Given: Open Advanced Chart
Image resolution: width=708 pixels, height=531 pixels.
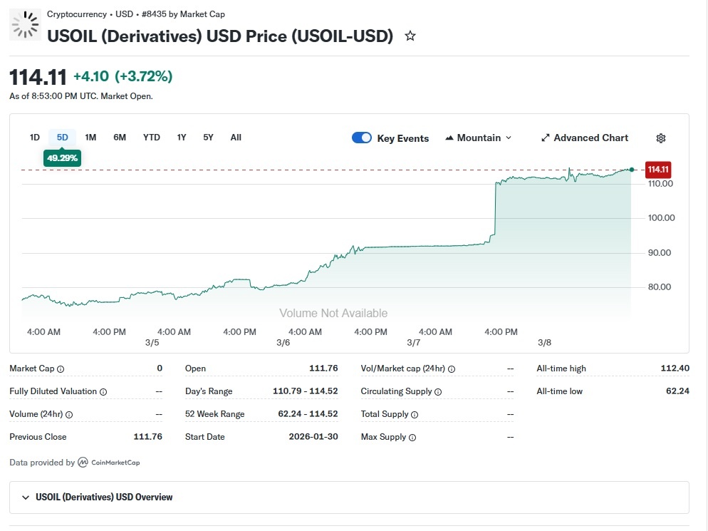Looking at the screenshot, I should pyautogui.click(x=585, y=138).
